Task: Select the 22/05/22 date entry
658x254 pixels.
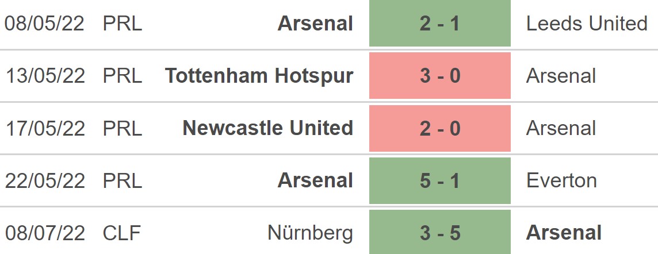Action: tap(45, 180)
